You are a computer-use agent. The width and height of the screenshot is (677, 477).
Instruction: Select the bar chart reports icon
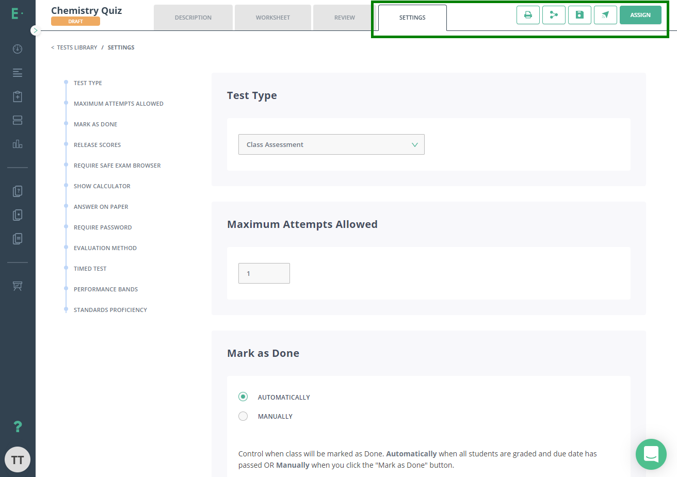coord(17,144)
